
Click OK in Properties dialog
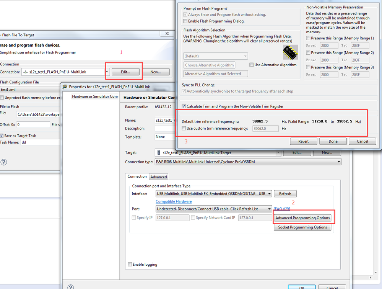(x=302, y=287)
